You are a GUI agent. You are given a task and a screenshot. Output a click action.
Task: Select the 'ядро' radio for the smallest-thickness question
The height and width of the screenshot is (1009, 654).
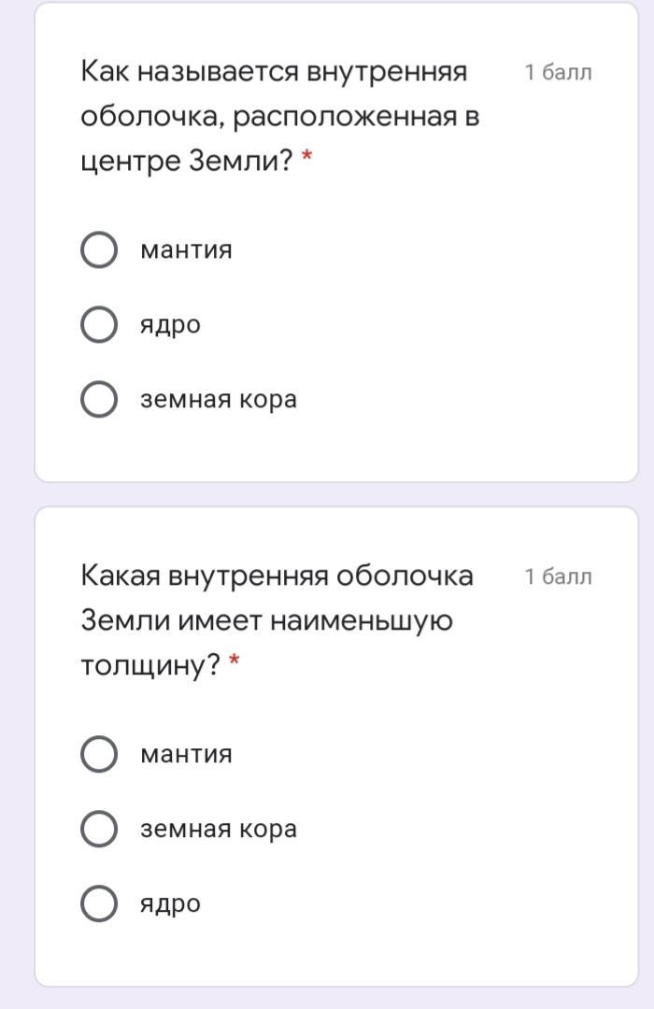(99, 903)
